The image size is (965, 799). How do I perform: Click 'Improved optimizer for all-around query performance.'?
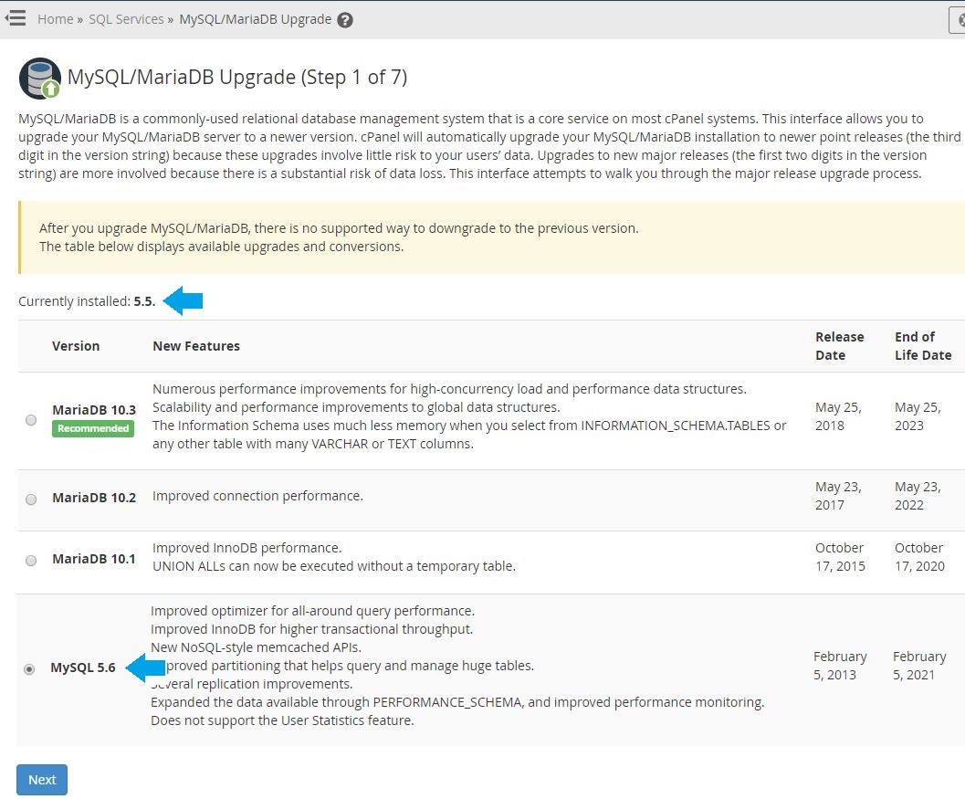tap(312, 611)
